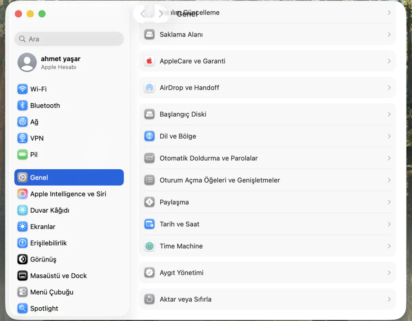Viewport: 412px width, 321px height.
Task: Go back using the navigation arrow
Action: pyautogui.click(x=142, y=13)
